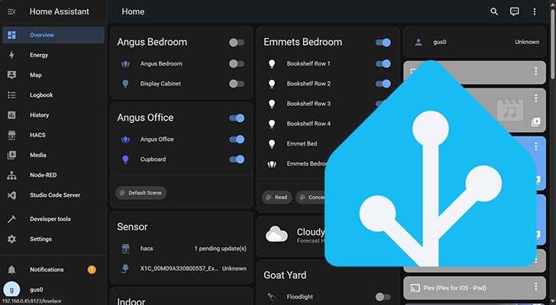
Task: Toggle the Bookshelf Row 2 switch
Action: tap(383, 84)
